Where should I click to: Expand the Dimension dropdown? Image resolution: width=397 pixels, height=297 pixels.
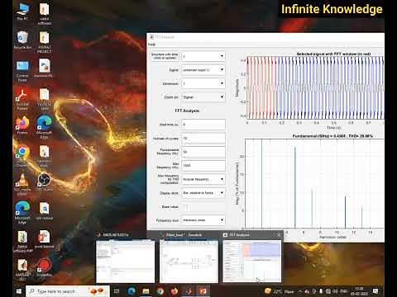pyautogui.click(x=203, y=83)
